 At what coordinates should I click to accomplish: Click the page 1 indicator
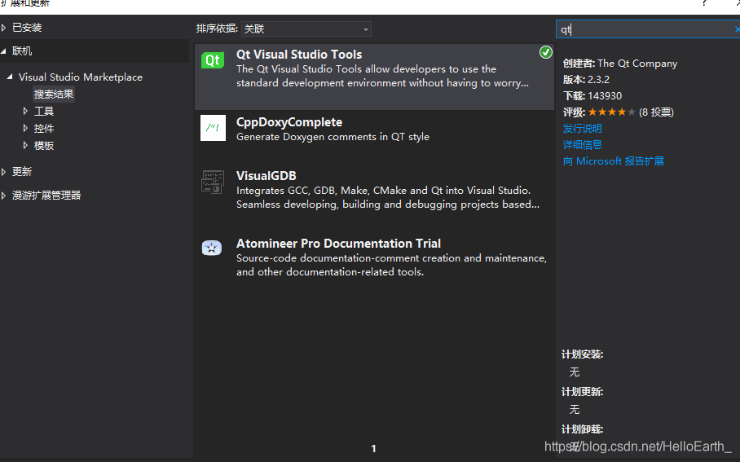373,449
